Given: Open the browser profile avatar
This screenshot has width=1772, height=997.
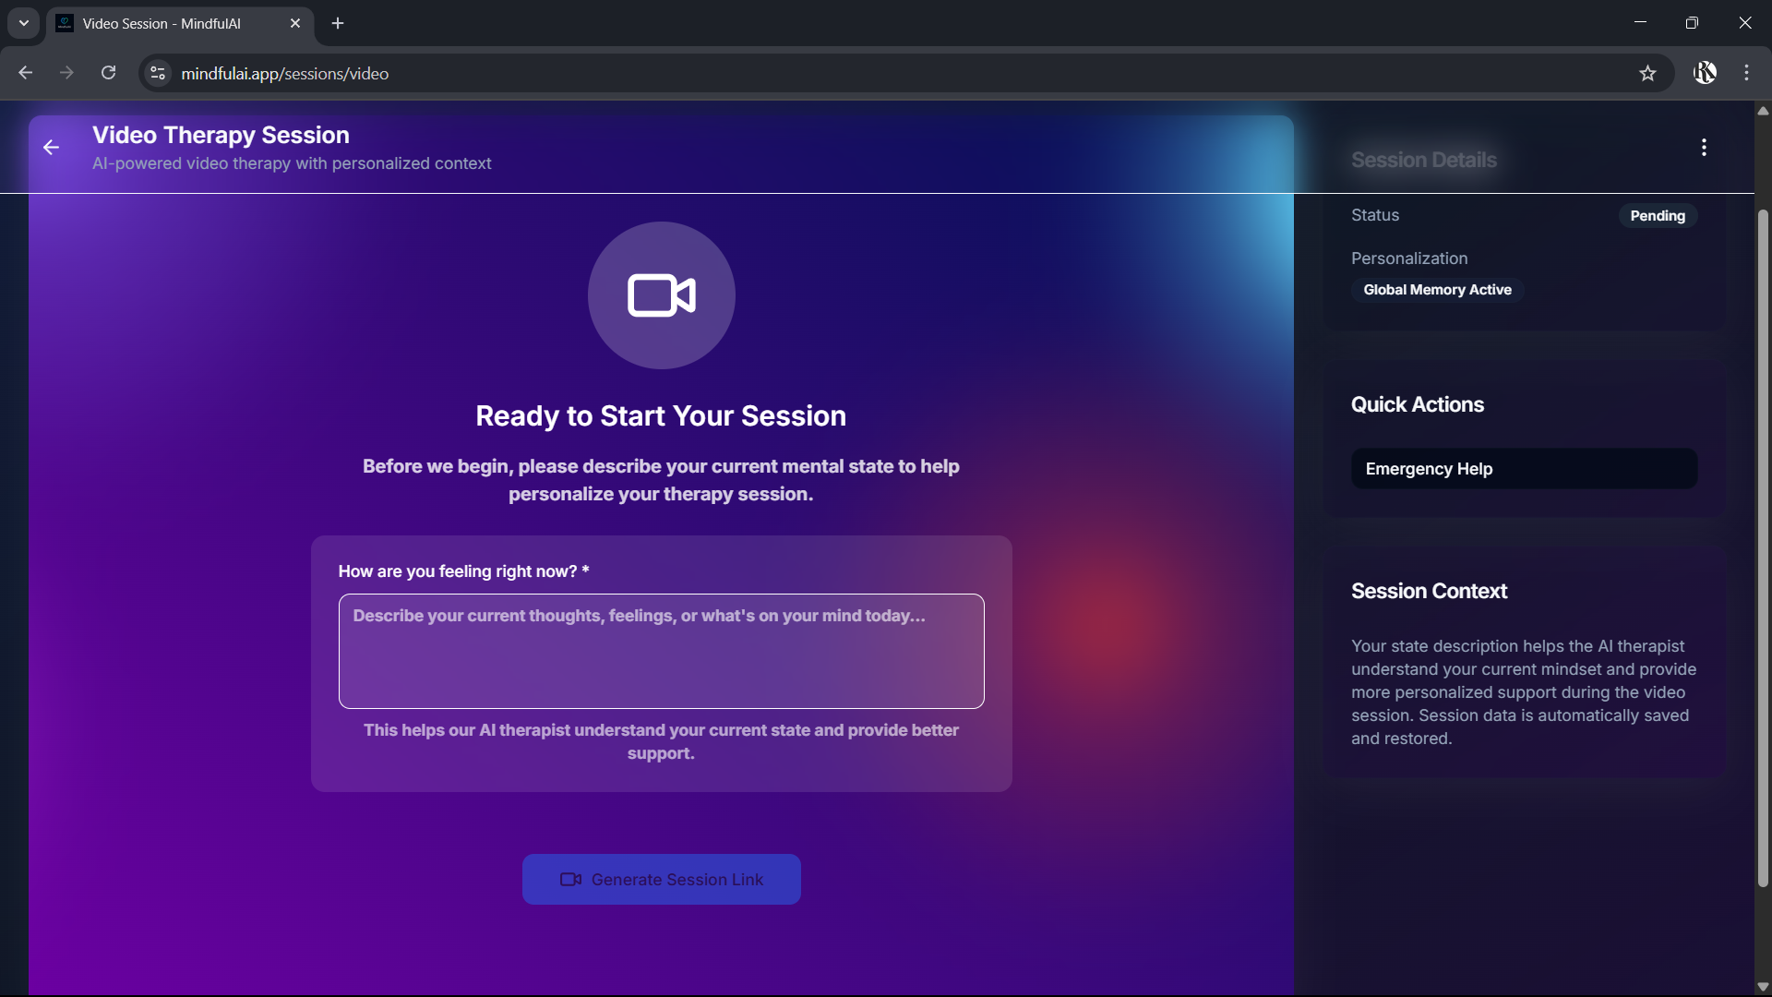Looking at the screenshot, I should click(1705, 74).
